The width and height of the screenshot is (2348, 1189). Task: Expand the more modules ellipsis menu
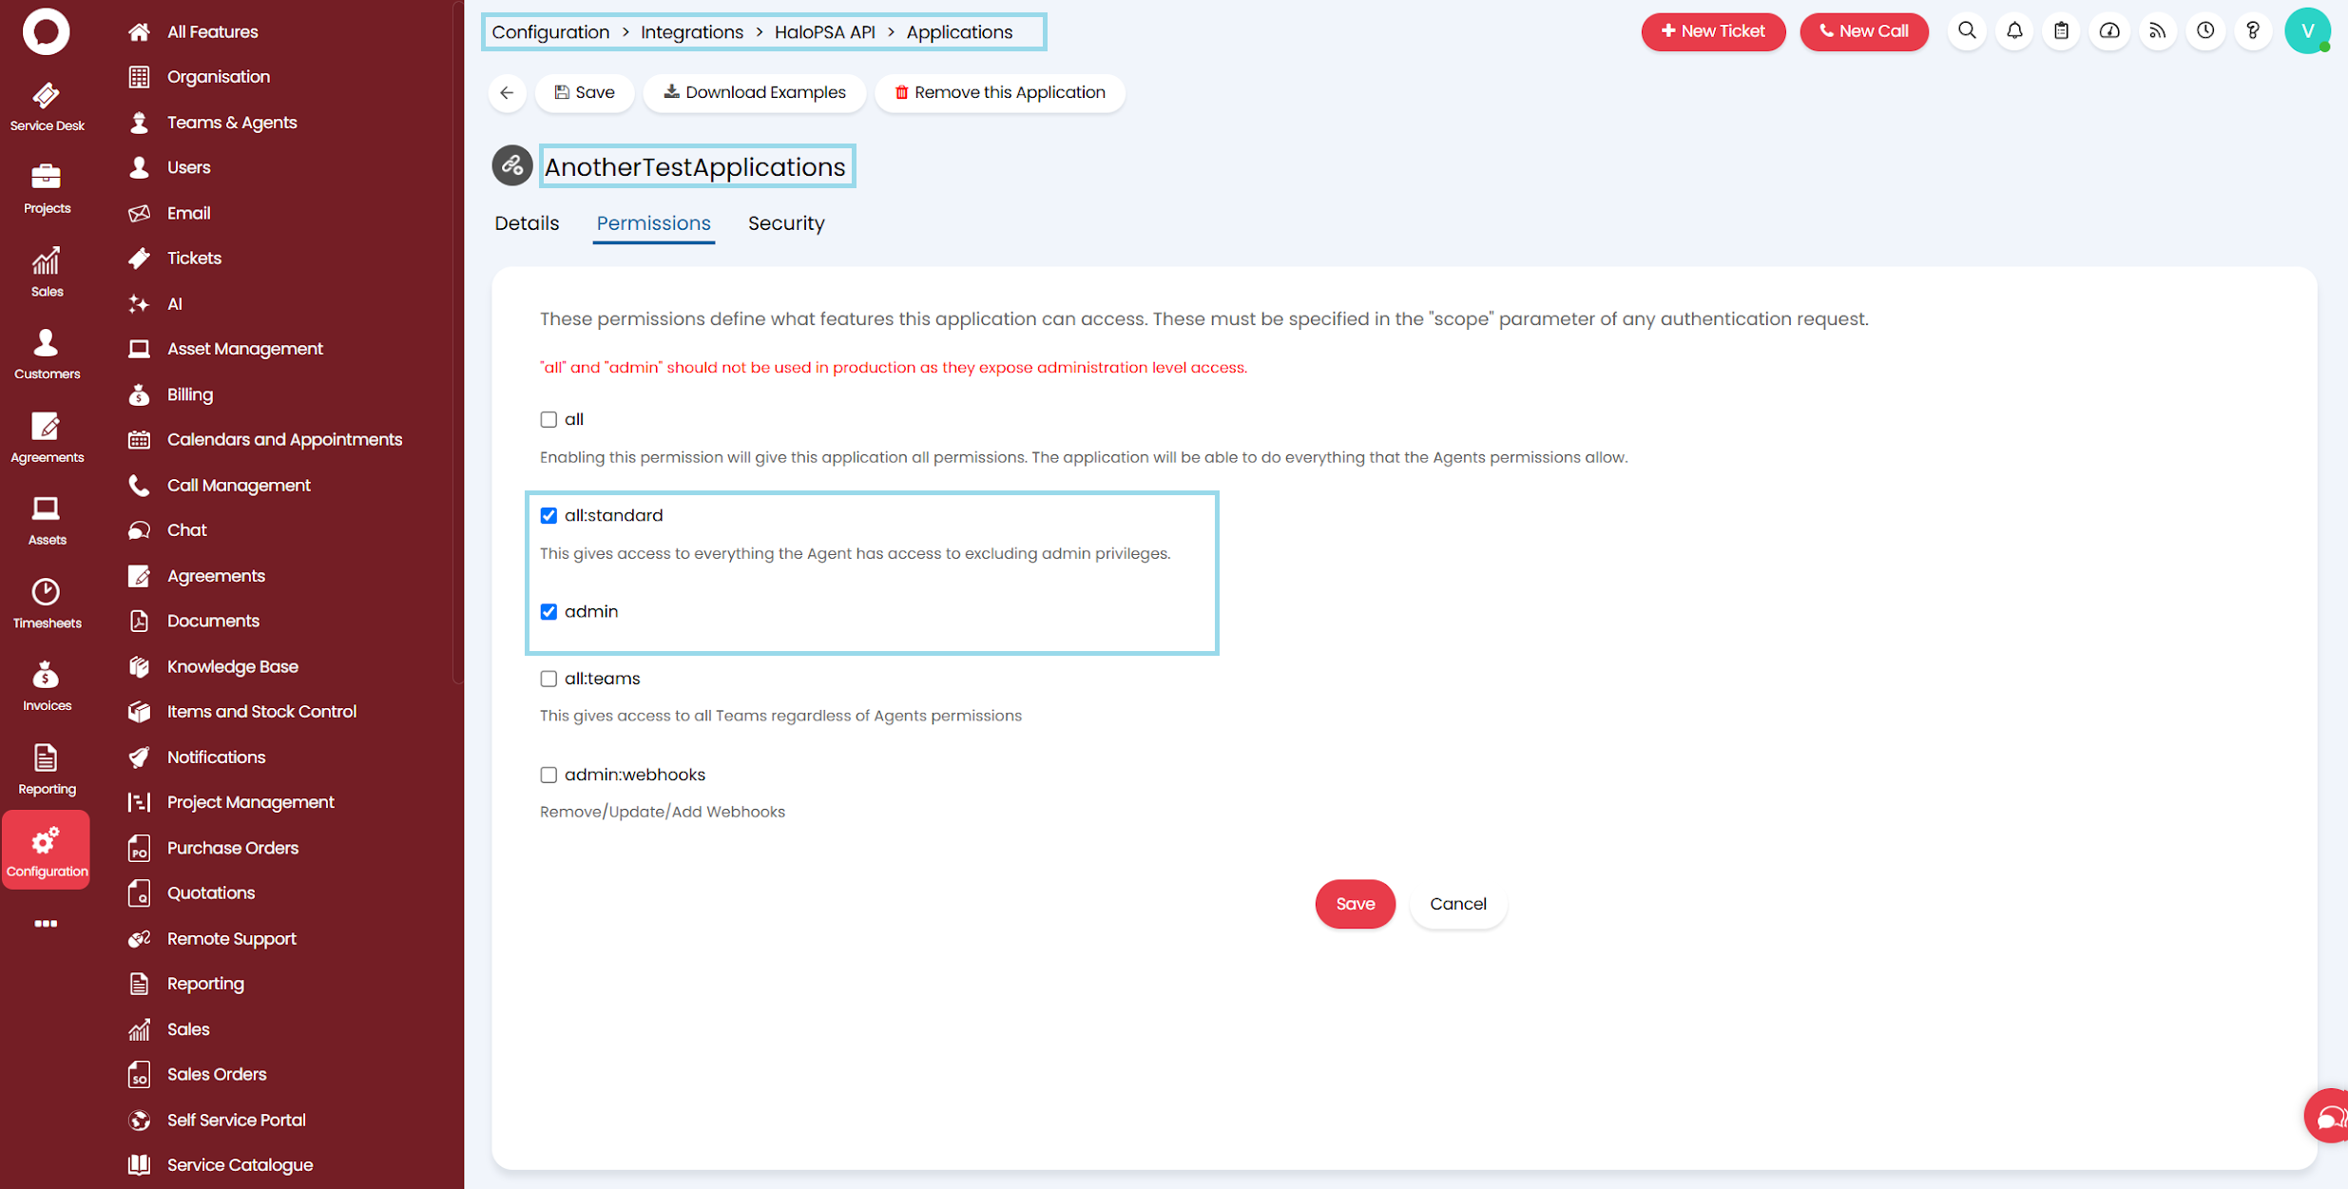click(x=46, y=923)
